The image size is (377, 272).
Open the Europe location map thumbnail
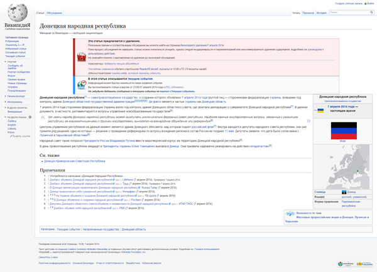[342, 167]
